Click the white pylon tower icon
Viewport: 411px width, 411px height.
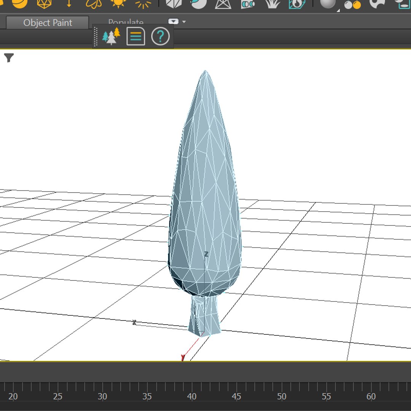[x=223, y=4]
